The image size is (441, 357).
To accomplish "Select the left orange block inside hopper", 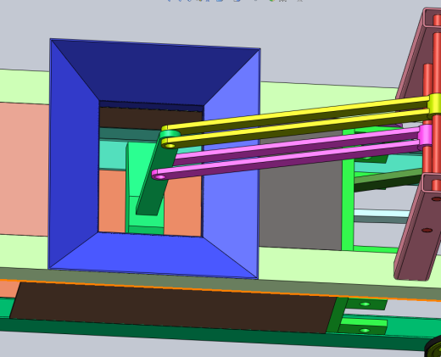I will pyautogui.click(x=112, y=201).
